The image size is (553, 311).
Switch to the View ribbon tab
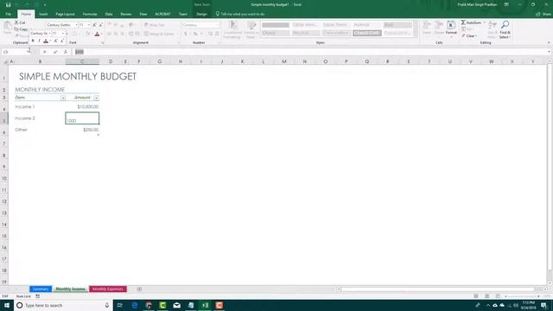[143, 14]
